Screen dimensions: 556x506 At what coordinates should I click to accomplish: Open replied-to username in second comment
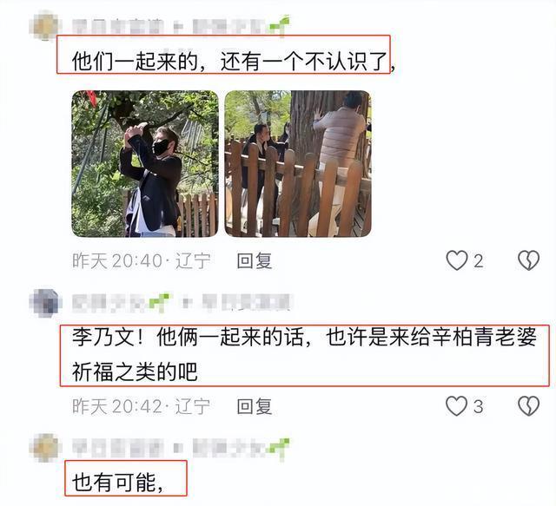(x=246, y=303)
